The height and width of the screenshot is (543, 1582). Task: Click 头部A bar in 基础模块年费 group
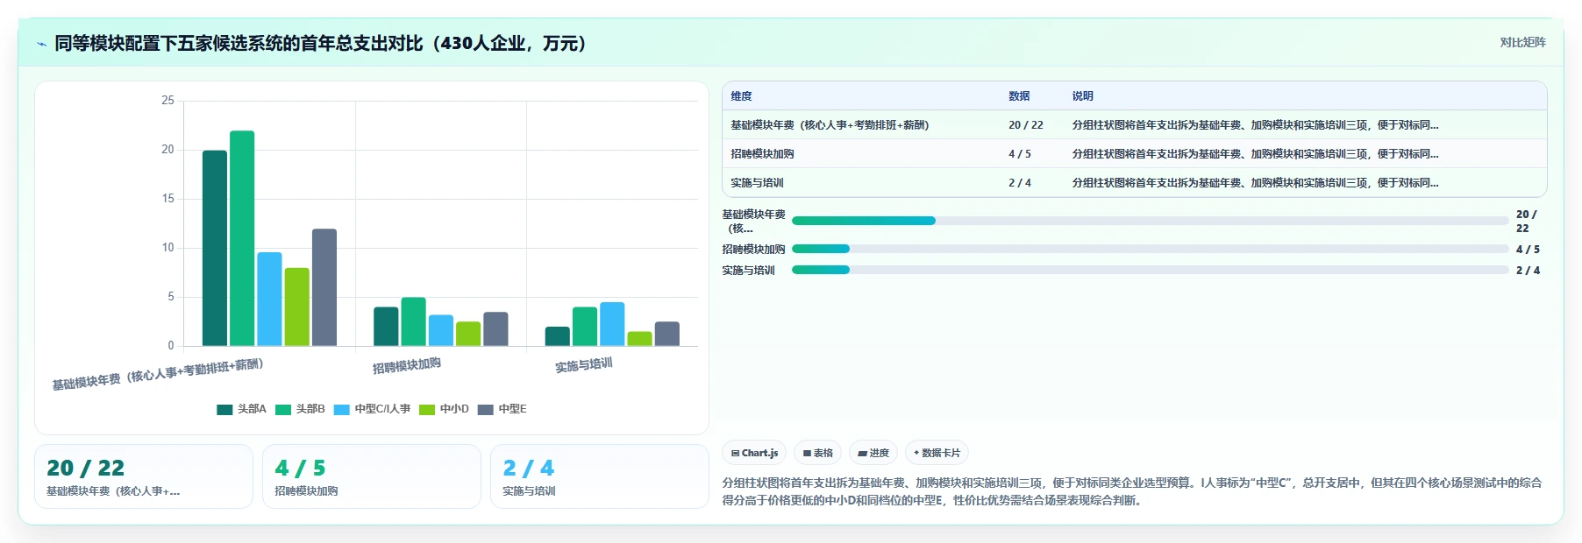pos(215,248)
